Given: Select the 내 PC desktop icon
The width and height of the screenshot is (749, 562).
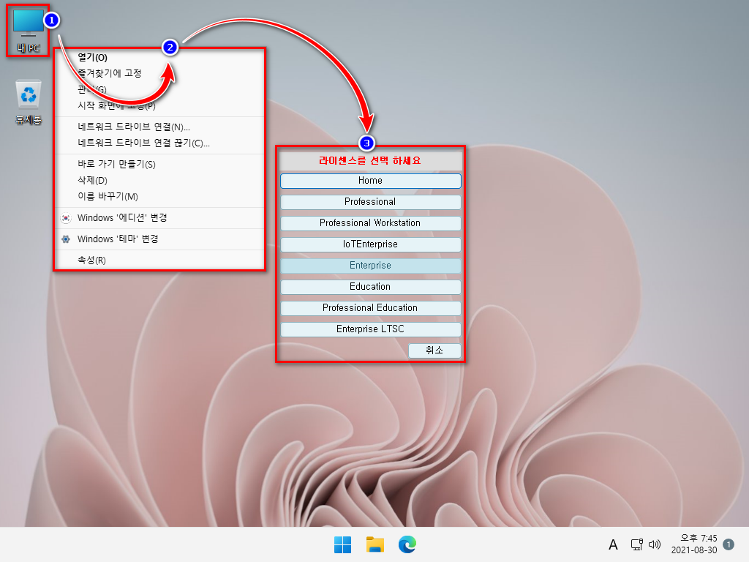Looking at the screenshot, I should point(29,31).
